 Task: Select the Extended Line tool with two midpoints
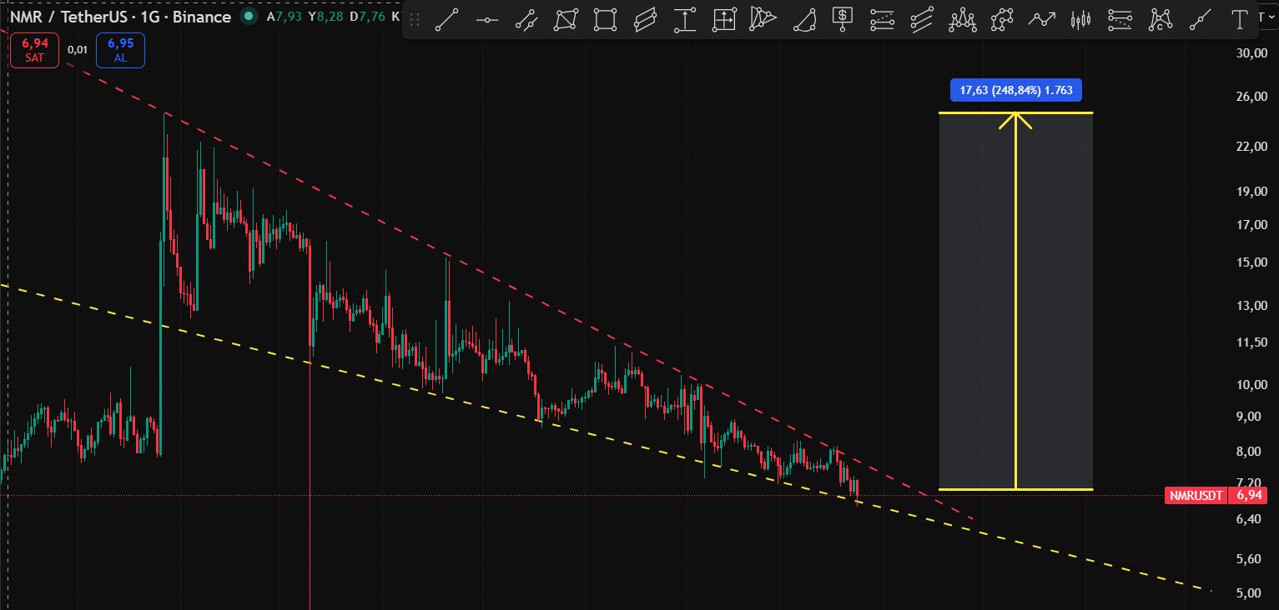[526, 19]
